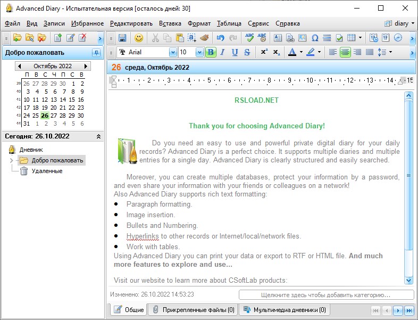The height and width of the screenshot is (320, 418).
Task: Click the edit record icon
Action: pyautogui.click(x=70, y=38)
